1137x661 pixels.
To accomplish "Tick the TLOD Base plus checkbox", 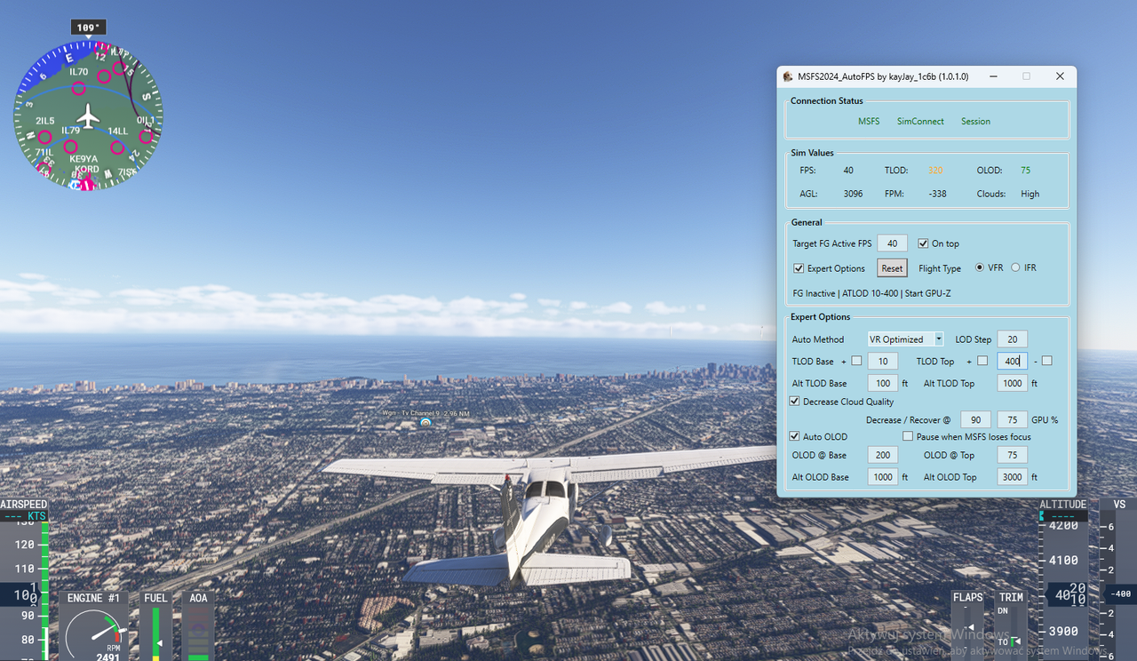I will click(x=856, y=361).
